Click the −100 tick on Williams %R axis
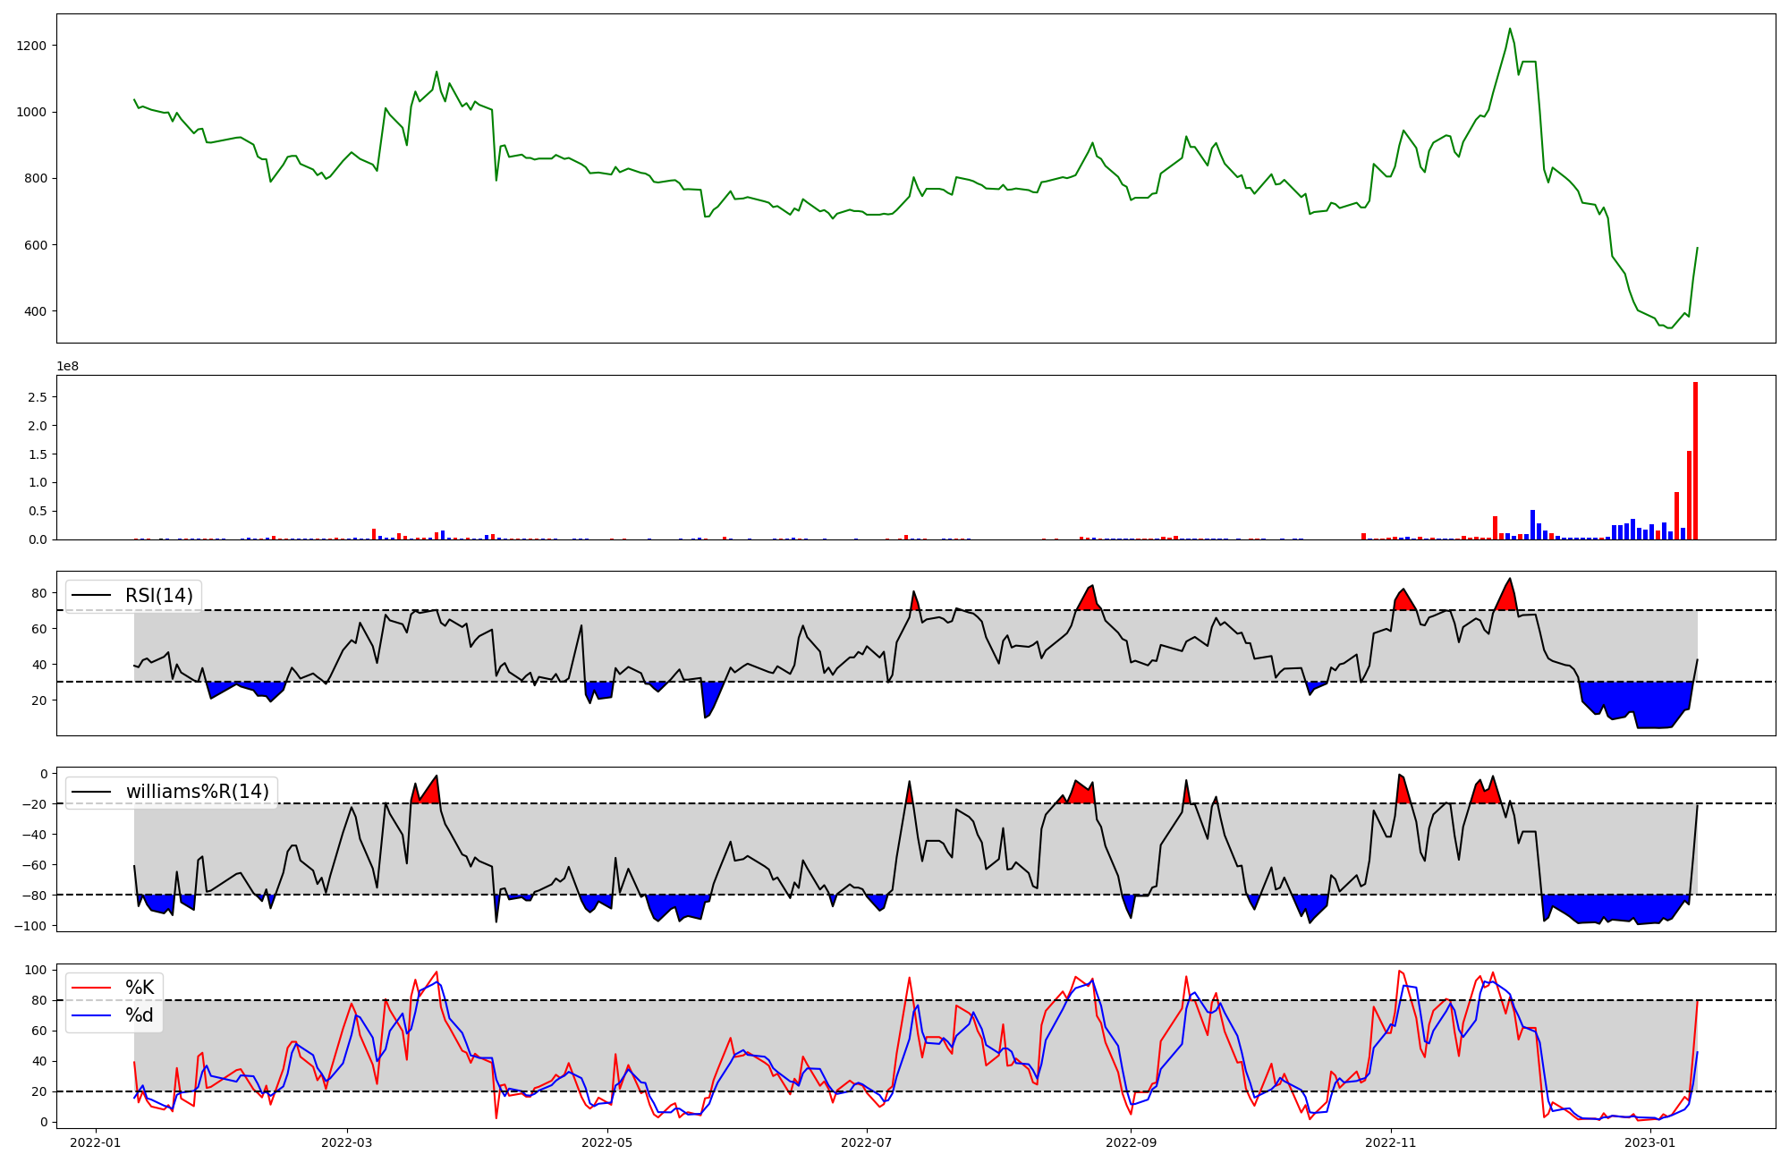 click(x=30, y=925)
